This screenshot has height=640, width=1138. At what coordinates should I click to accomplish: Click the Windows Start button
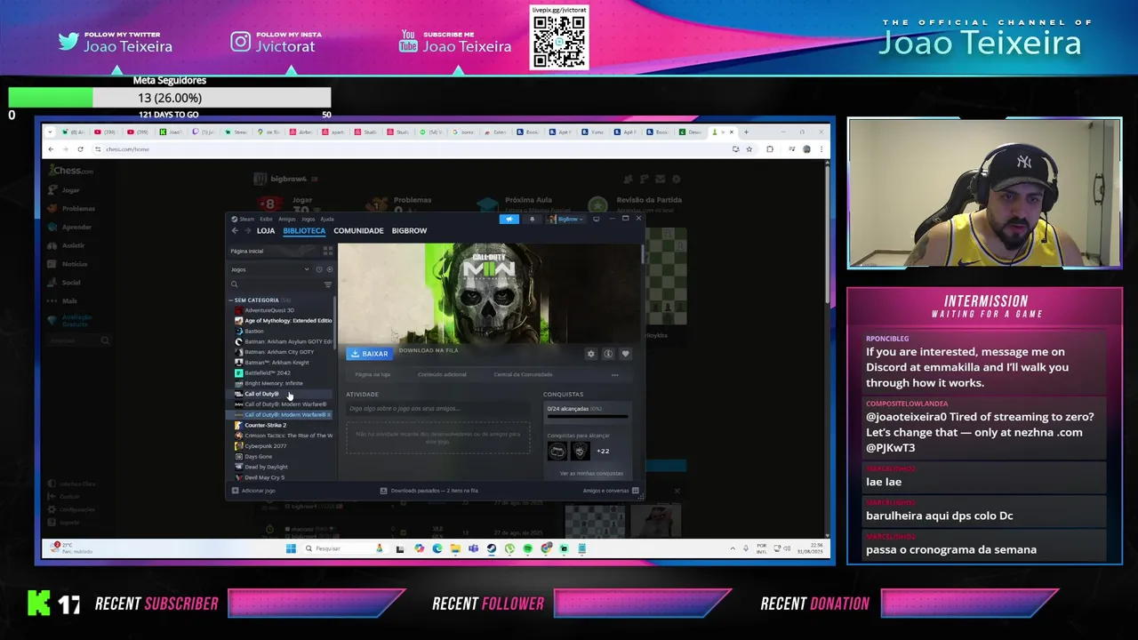[290, 548]
